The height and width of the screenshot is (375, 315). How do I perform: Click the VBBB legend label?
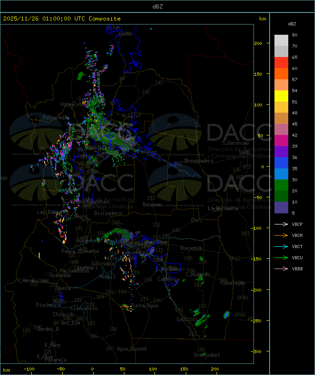coord(297,269)
